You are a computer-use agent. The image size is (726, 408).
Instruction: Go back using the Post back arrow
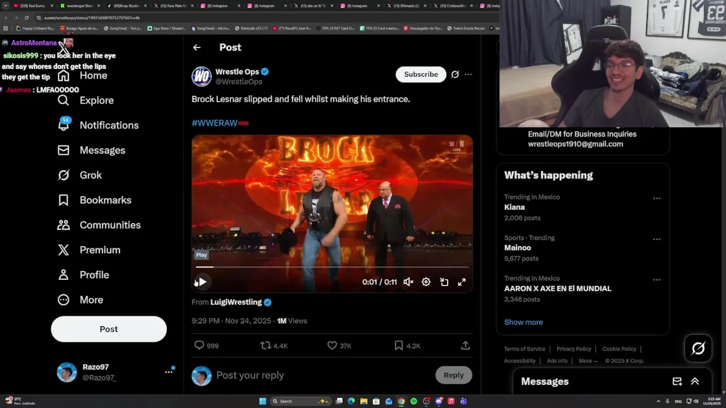(197, 48)
